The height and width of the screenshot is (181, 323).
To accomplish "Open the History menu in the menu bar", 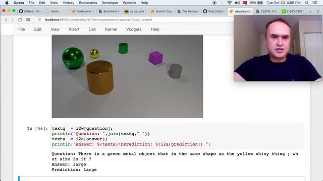I will click(x=68, y=3).
